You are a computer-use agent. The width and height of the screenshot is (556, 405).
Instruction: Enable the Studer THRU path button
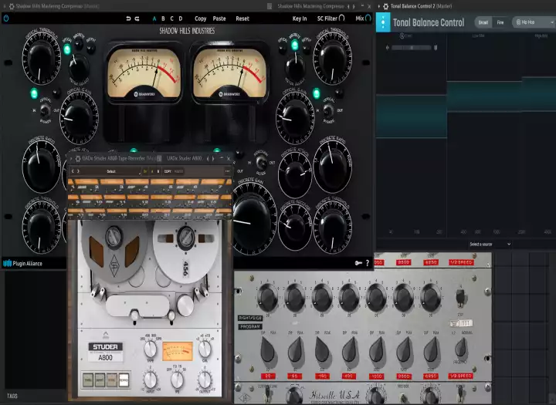(x=88, y=380)
